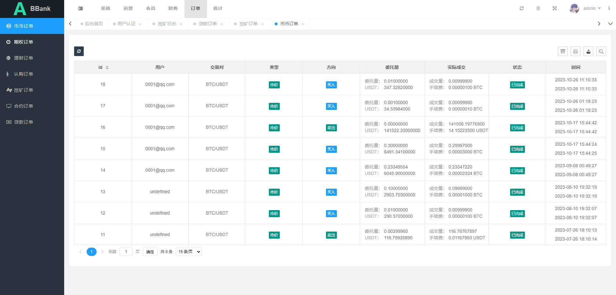Switch to the 贷款订单 tab
Viewport: 616px width, 295px height.
coord(208,24)
